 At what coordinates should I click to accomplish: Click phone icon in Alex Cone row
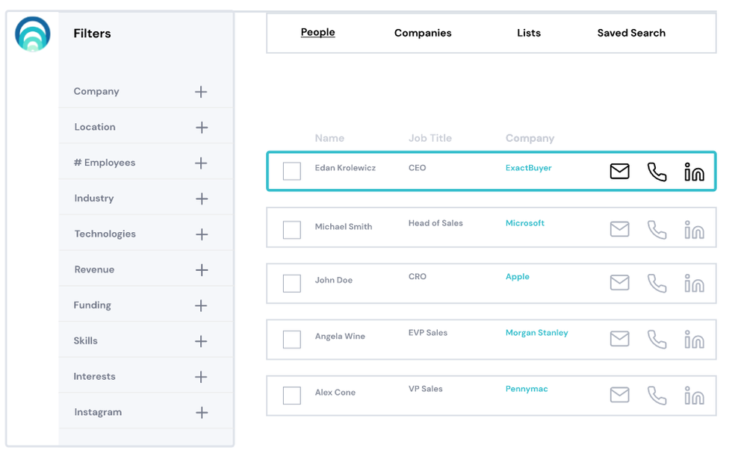[x=657, y=396]
